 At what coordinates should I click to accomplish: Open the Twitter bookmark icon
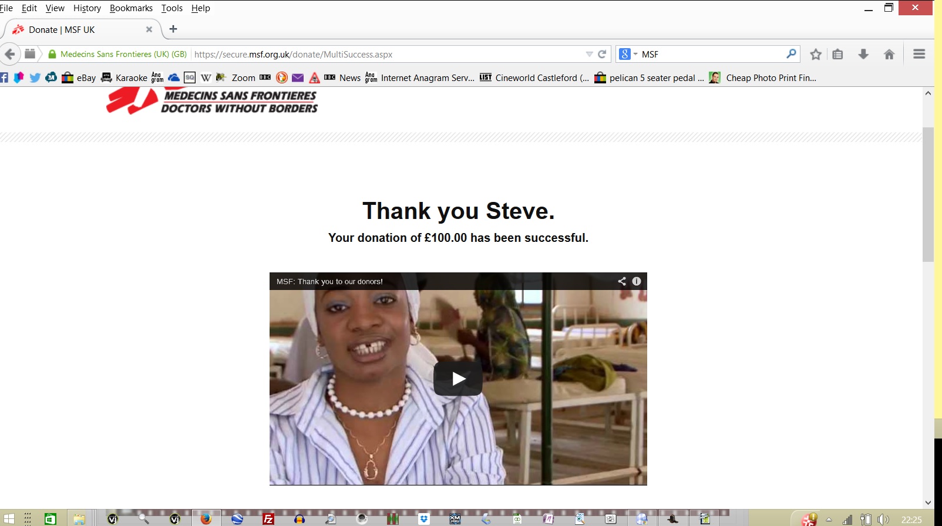[35, 77]
